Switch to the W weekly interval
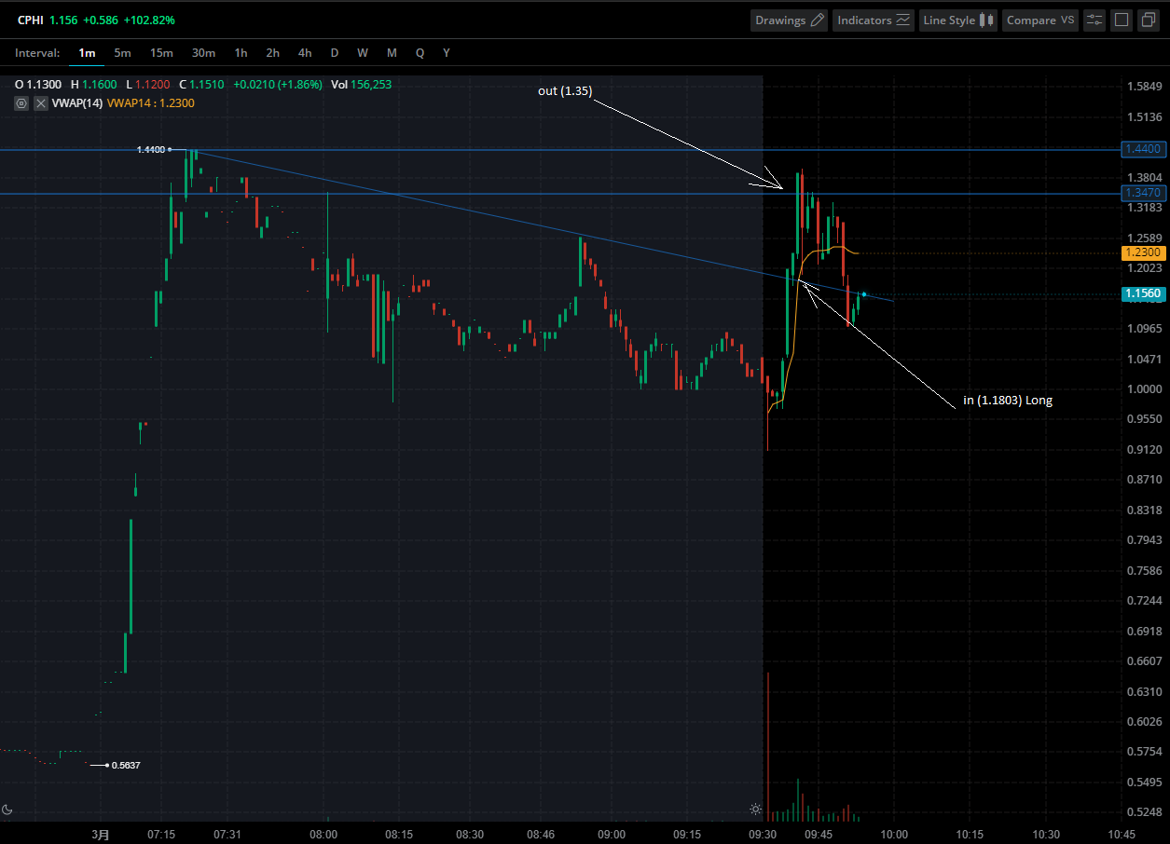 pyautogui.click(x=362, y=53)
